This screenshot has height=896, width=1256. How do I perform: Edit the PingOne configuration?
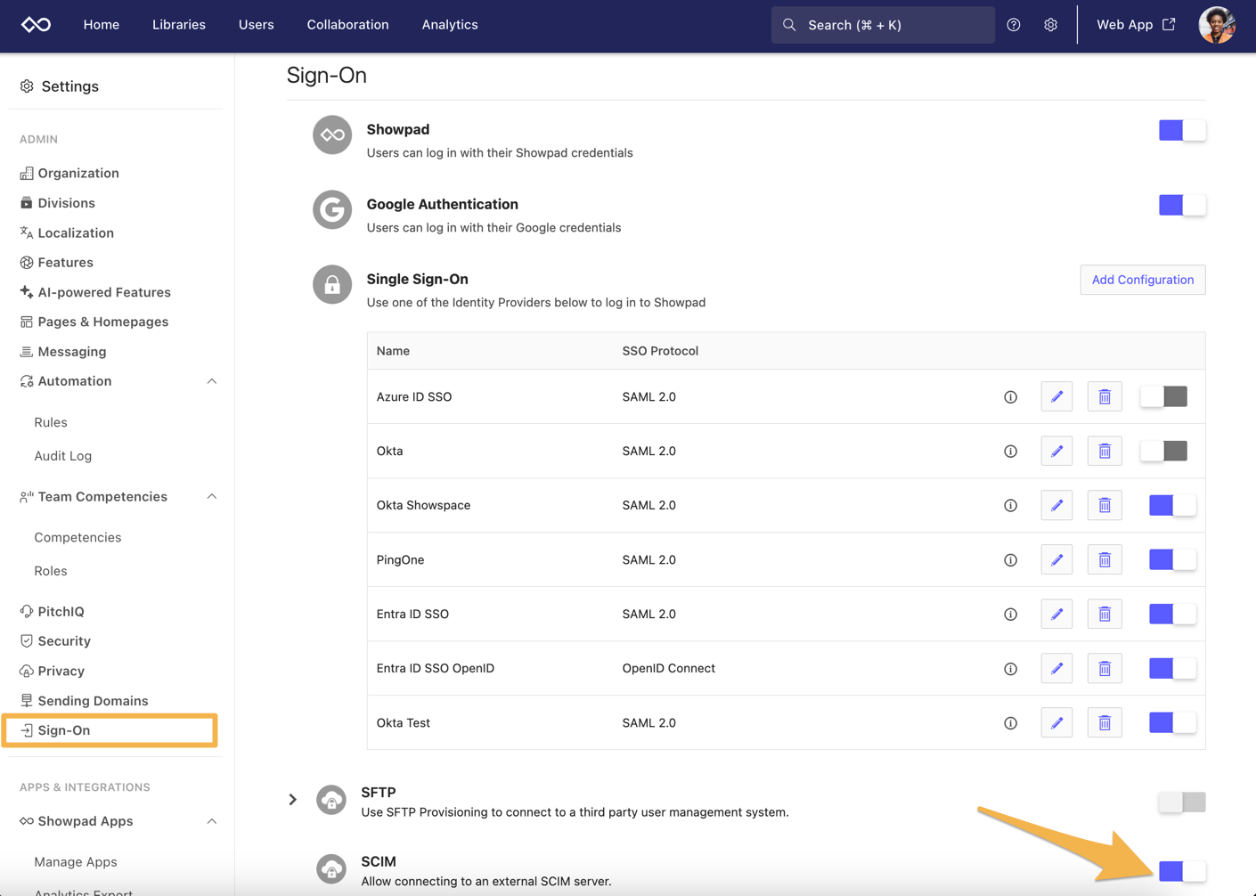pyautogui.click(x=1056, y=560)
